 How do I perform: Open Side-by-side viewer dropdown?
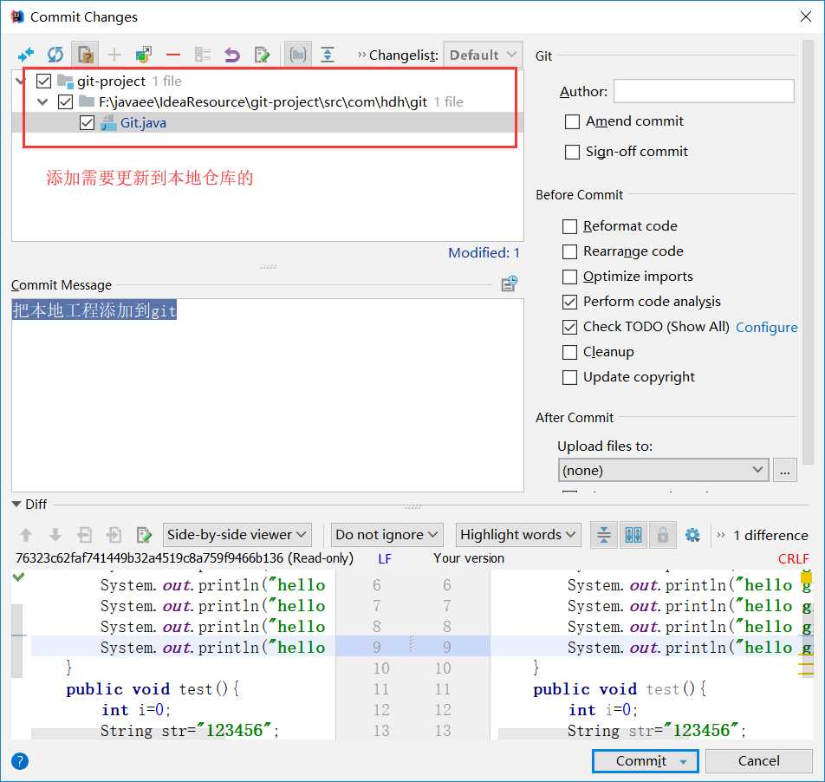click(237, 535)
